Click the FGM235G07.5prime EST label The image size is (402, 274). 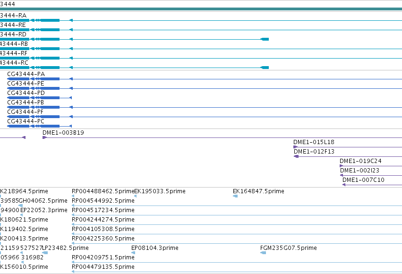pos(289,248)
